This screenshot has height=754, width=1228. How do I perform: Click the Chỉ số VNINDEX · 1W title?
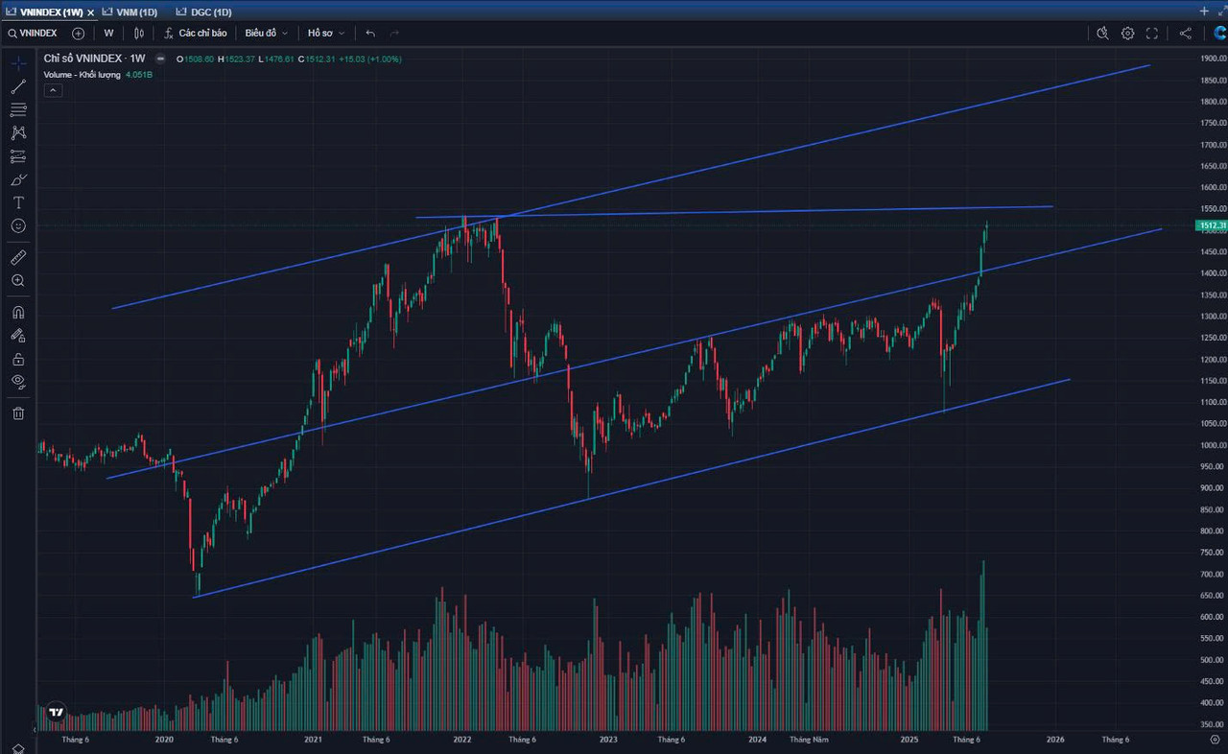(94, 59)
